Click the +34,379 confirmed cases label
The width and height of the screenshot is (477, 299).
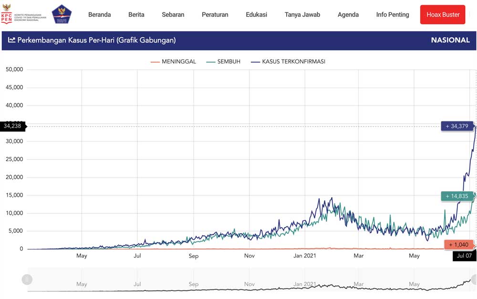point(456,126)
